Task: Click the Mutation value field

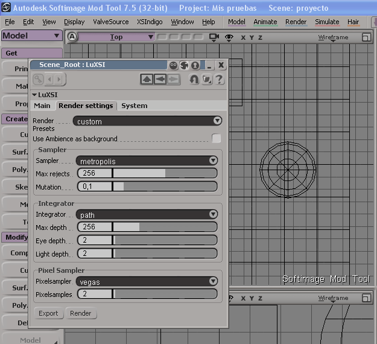Action: pyautogui.click(x=95, y=186)
